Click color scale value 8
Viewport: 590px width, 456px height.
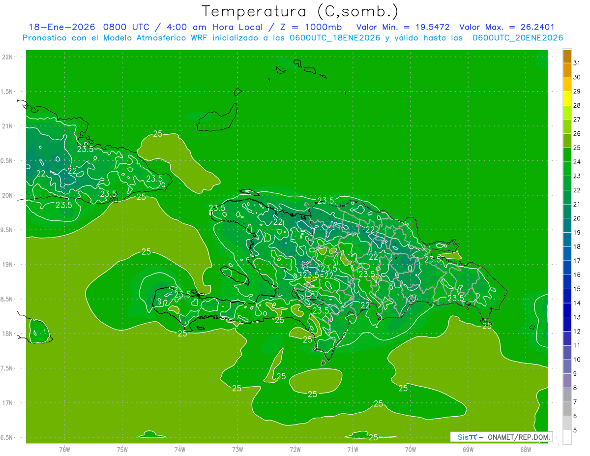(575, 388)
